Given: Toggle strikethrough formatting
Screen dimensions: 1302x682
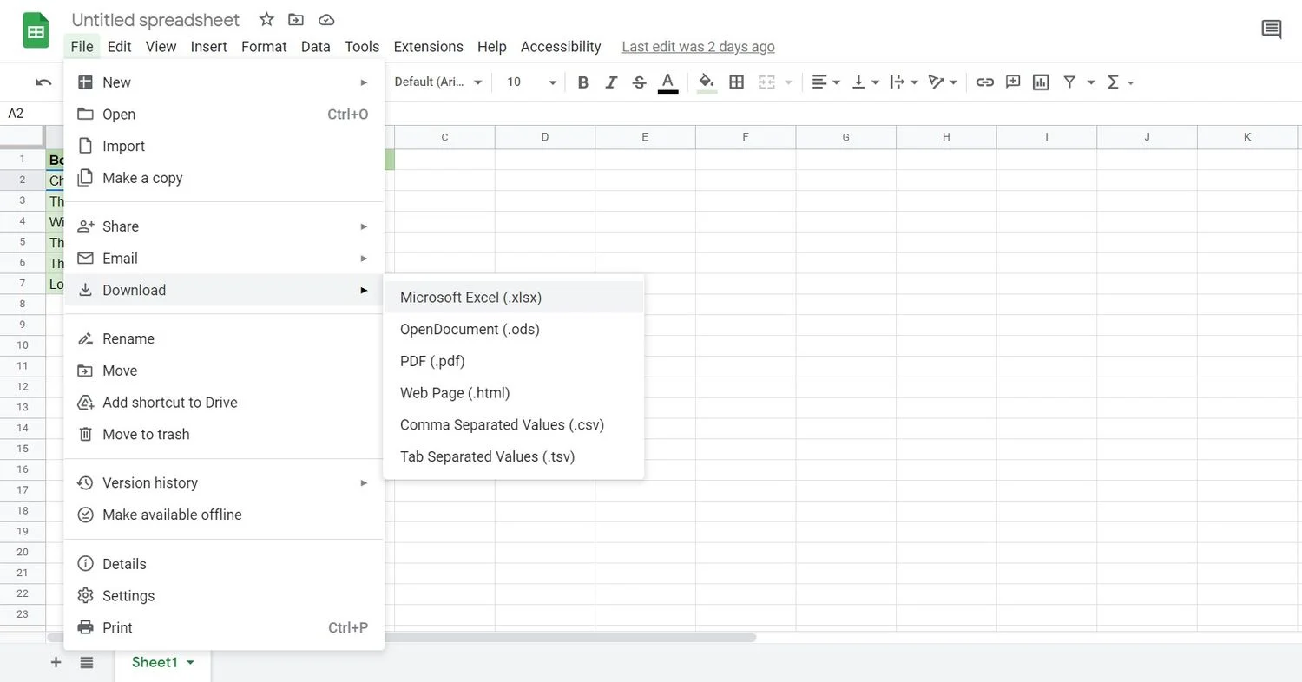Looking at the screenshot, I should coord(640,82).
